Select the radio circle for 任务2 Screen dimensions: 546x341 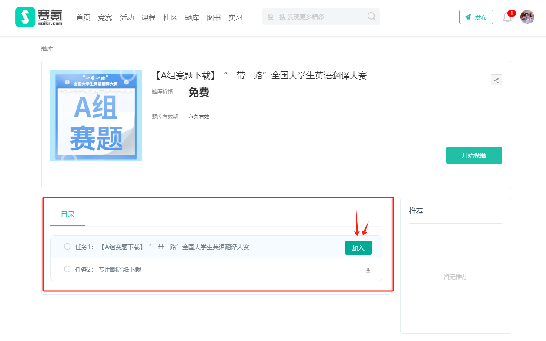click(x=67, y=269)
